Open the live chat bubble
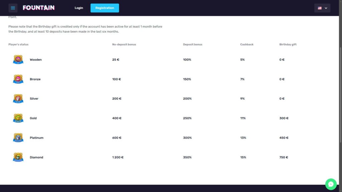Viewport: 342px width, 192px height. (x=331, y=184)
